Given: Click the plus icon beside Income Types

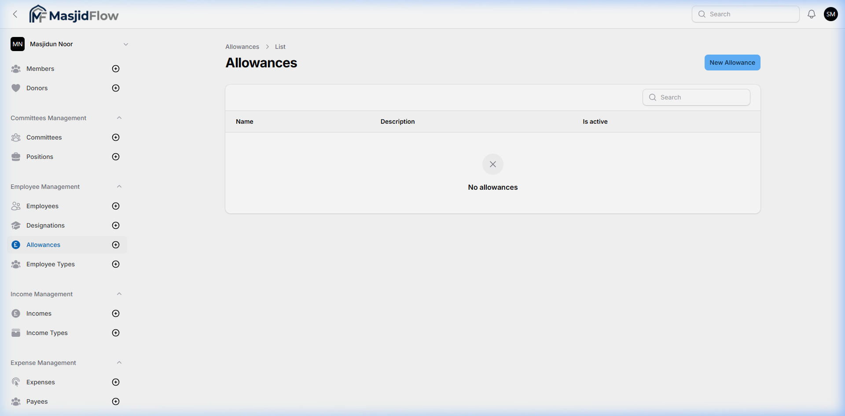Looking at the screenshot, I should (115, 333).
